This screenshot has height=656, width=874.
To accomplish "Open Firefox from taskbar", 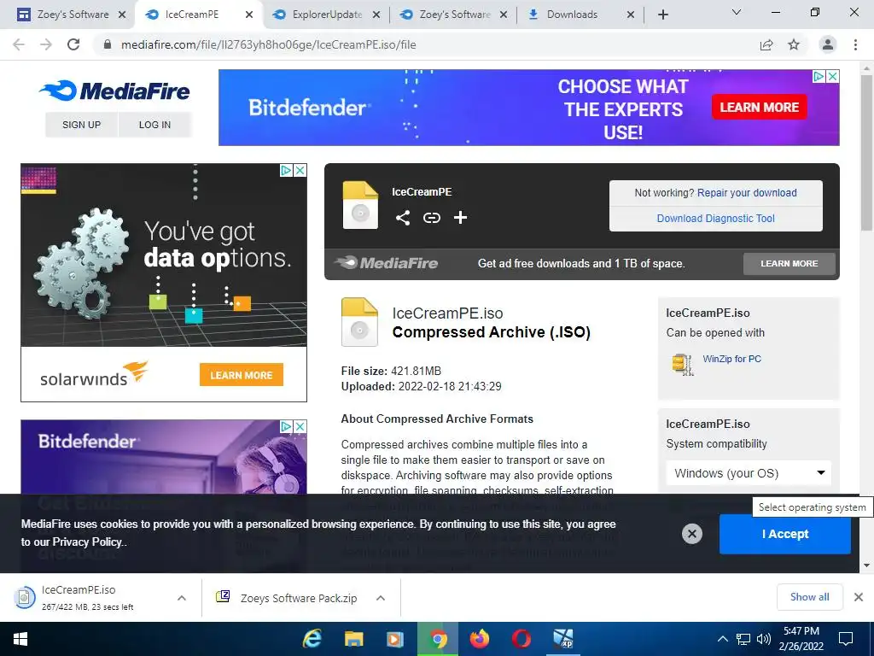I will [480, 639].
